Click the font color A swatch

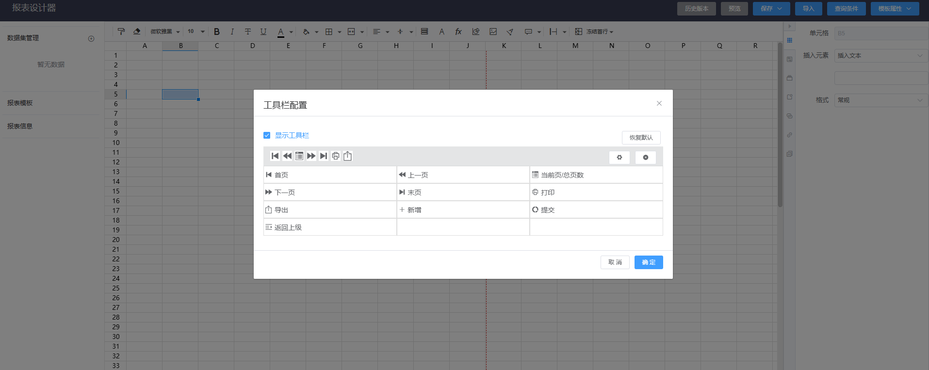[x=281, y=32]
